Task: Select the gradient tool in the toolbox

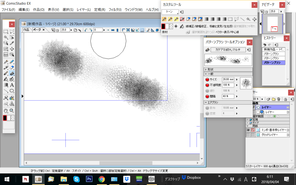Action: pyautogui.click(x=6, y=85)
